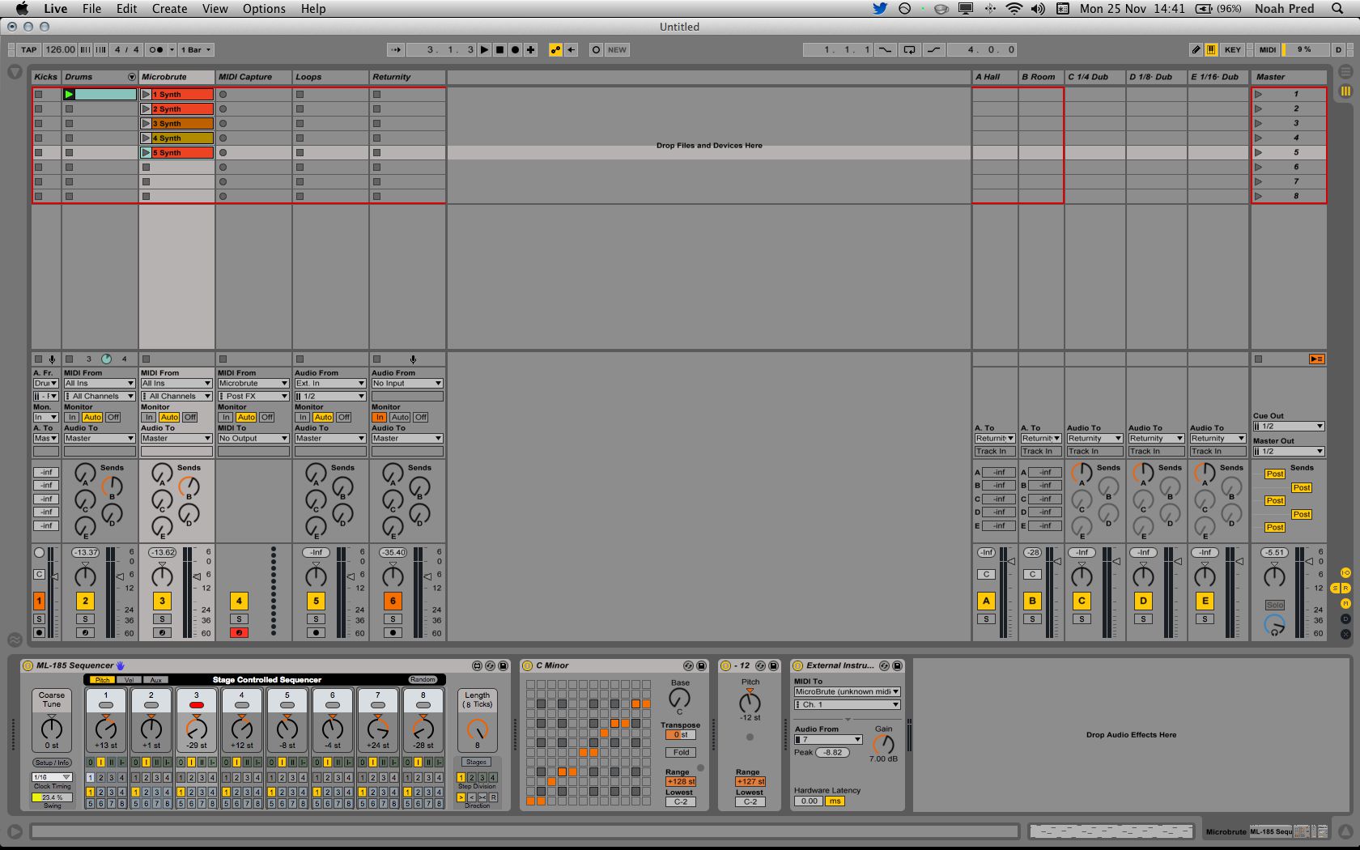Solo track 2 Drums

(x=85, y=619)
